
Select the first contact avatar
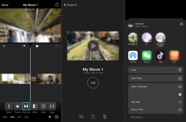click(133, 37)
